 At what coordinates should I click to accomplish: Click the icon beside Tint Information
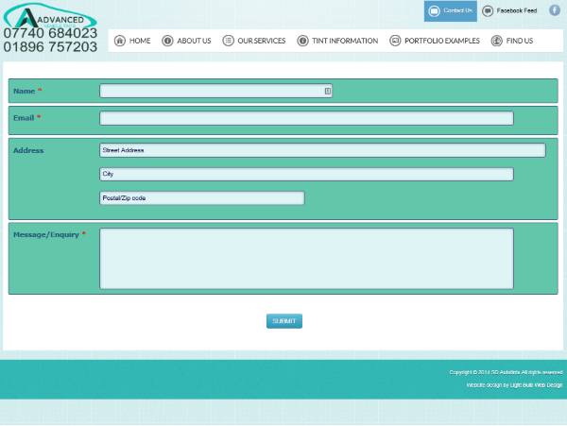[302, 41]
